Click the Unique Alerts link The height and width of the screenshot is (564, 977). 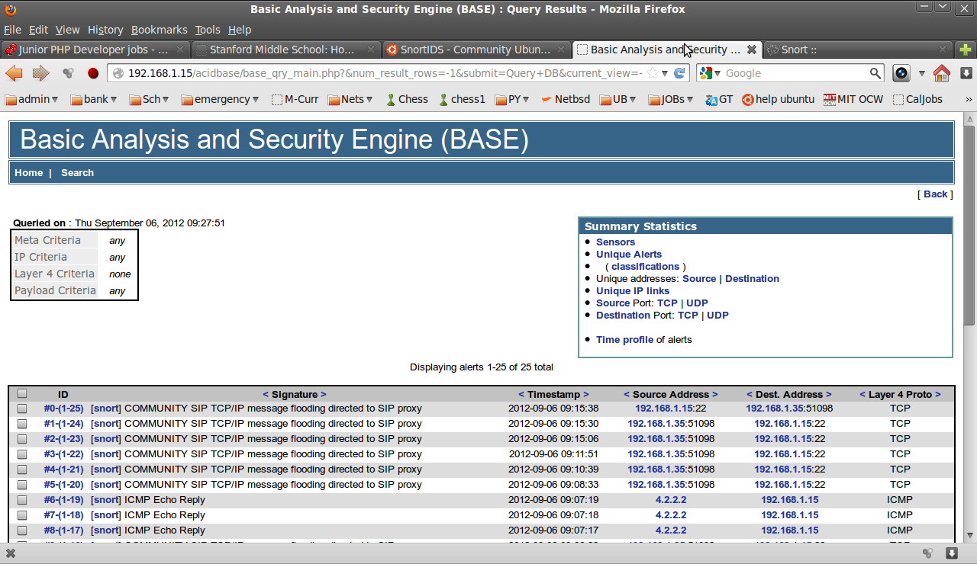629,255
